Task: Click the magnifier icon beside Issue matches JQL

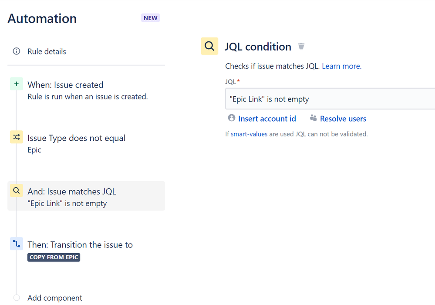Action: (17, 191)
